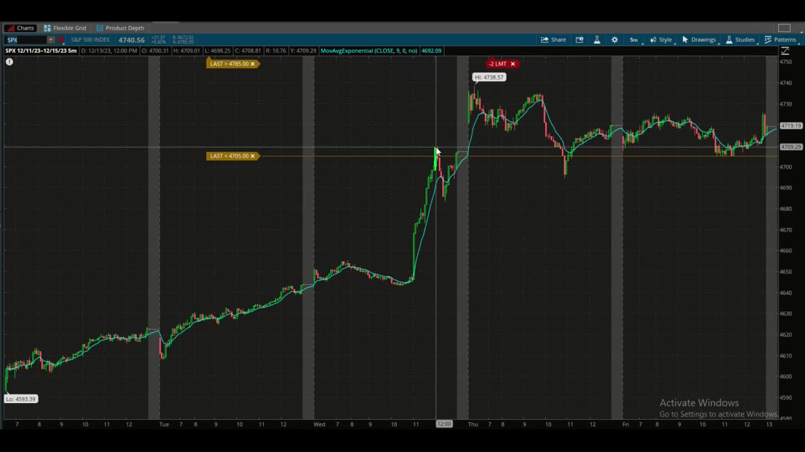Select the LAST > 4785.00 alert label
Viewport: 805px width, 452px height.
[x=228, y=63]
